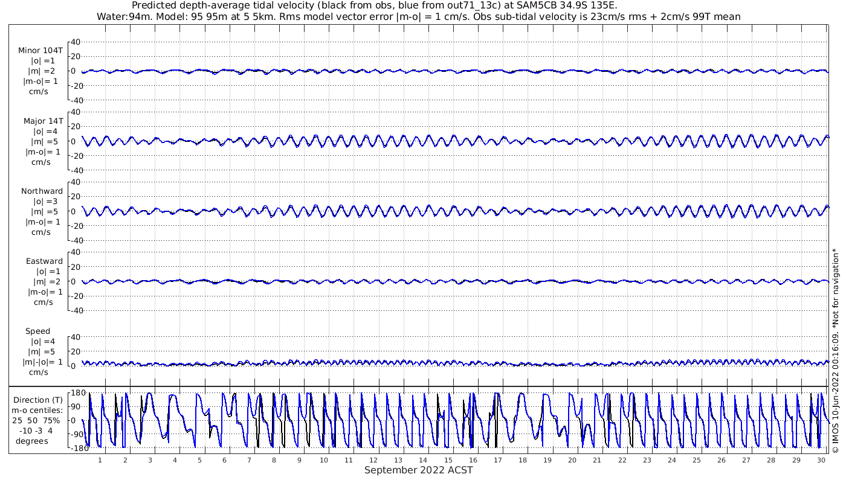Click the "25 50 75%" centile header
Screen dimensions: 846x483
[37, 421]
